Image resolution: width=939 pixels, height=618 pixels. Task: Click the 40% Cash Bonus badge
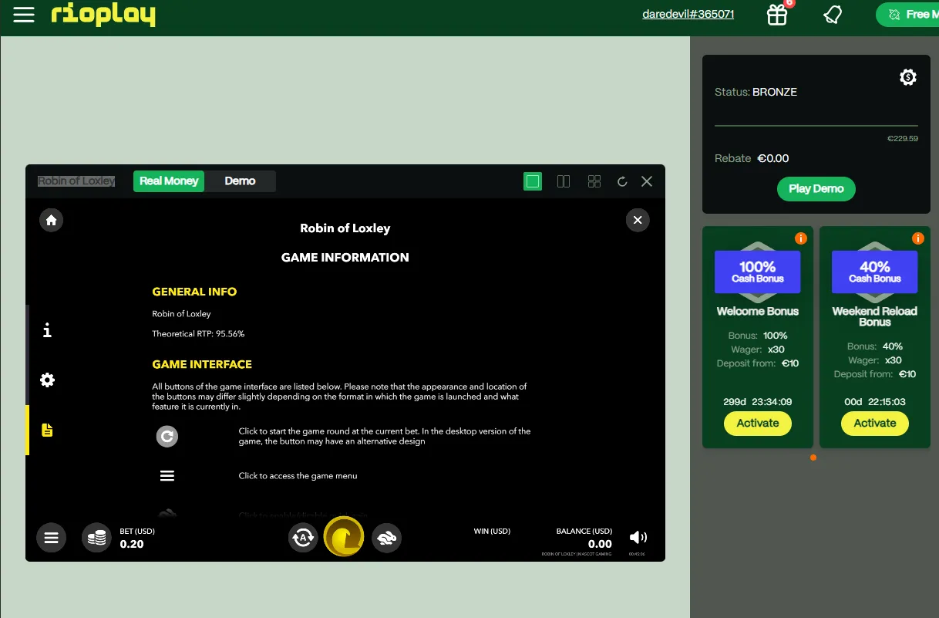click(875, 272)
